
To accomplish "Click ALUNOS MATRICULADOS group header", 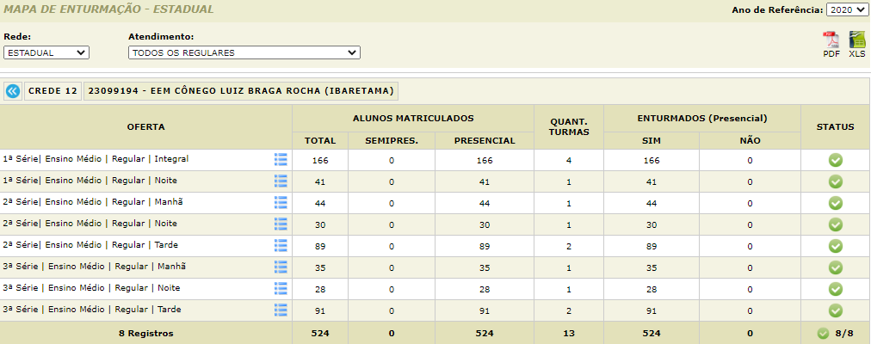I will [x=413, y=118].
